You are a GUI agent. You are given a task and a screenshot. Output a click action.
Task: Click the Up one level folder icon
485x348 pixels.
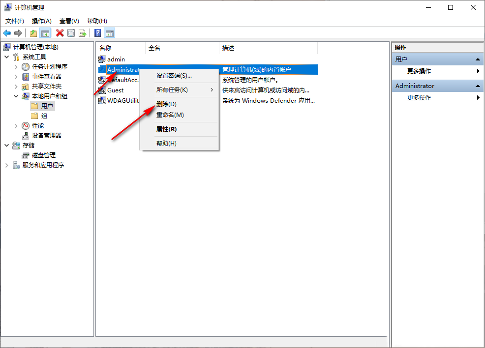click(x=33, y=33)
